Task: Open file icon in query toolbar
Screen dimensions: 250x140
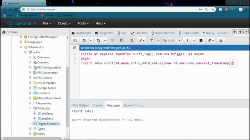Action: tap(75, 40)
